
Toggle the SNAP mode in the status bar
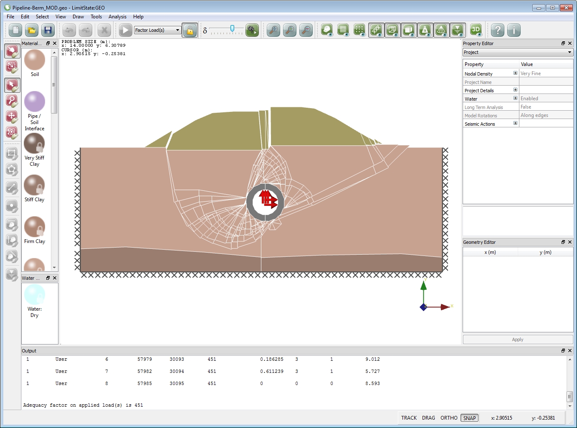coord(469,418)
